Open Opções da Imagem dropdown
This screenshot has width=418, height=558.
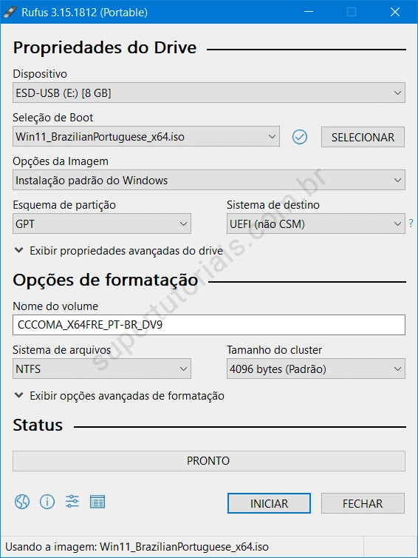click(x=209, y=180)
